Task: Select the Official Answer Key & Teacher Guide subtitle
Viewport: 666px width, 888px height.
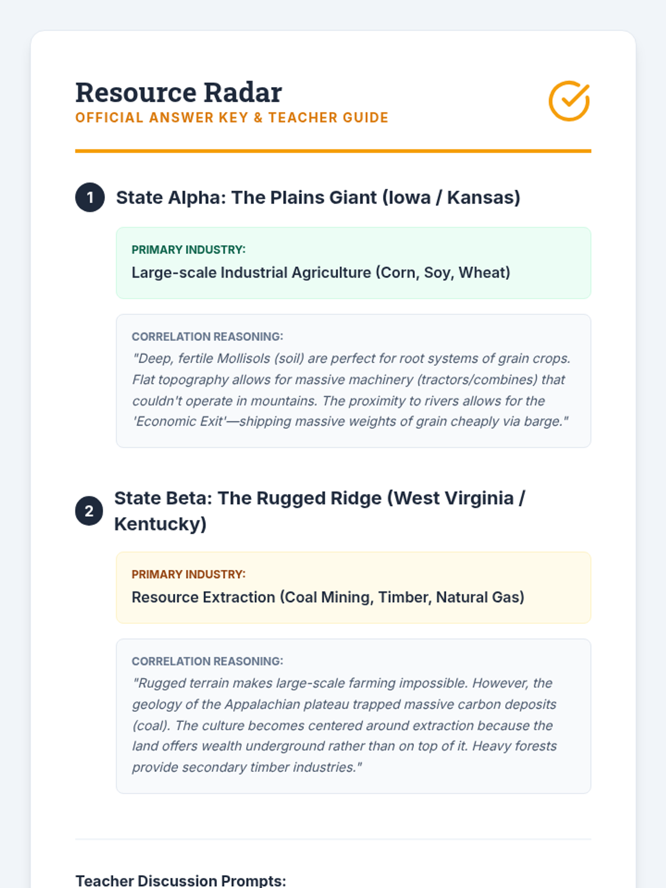Action: pos(232,118)
